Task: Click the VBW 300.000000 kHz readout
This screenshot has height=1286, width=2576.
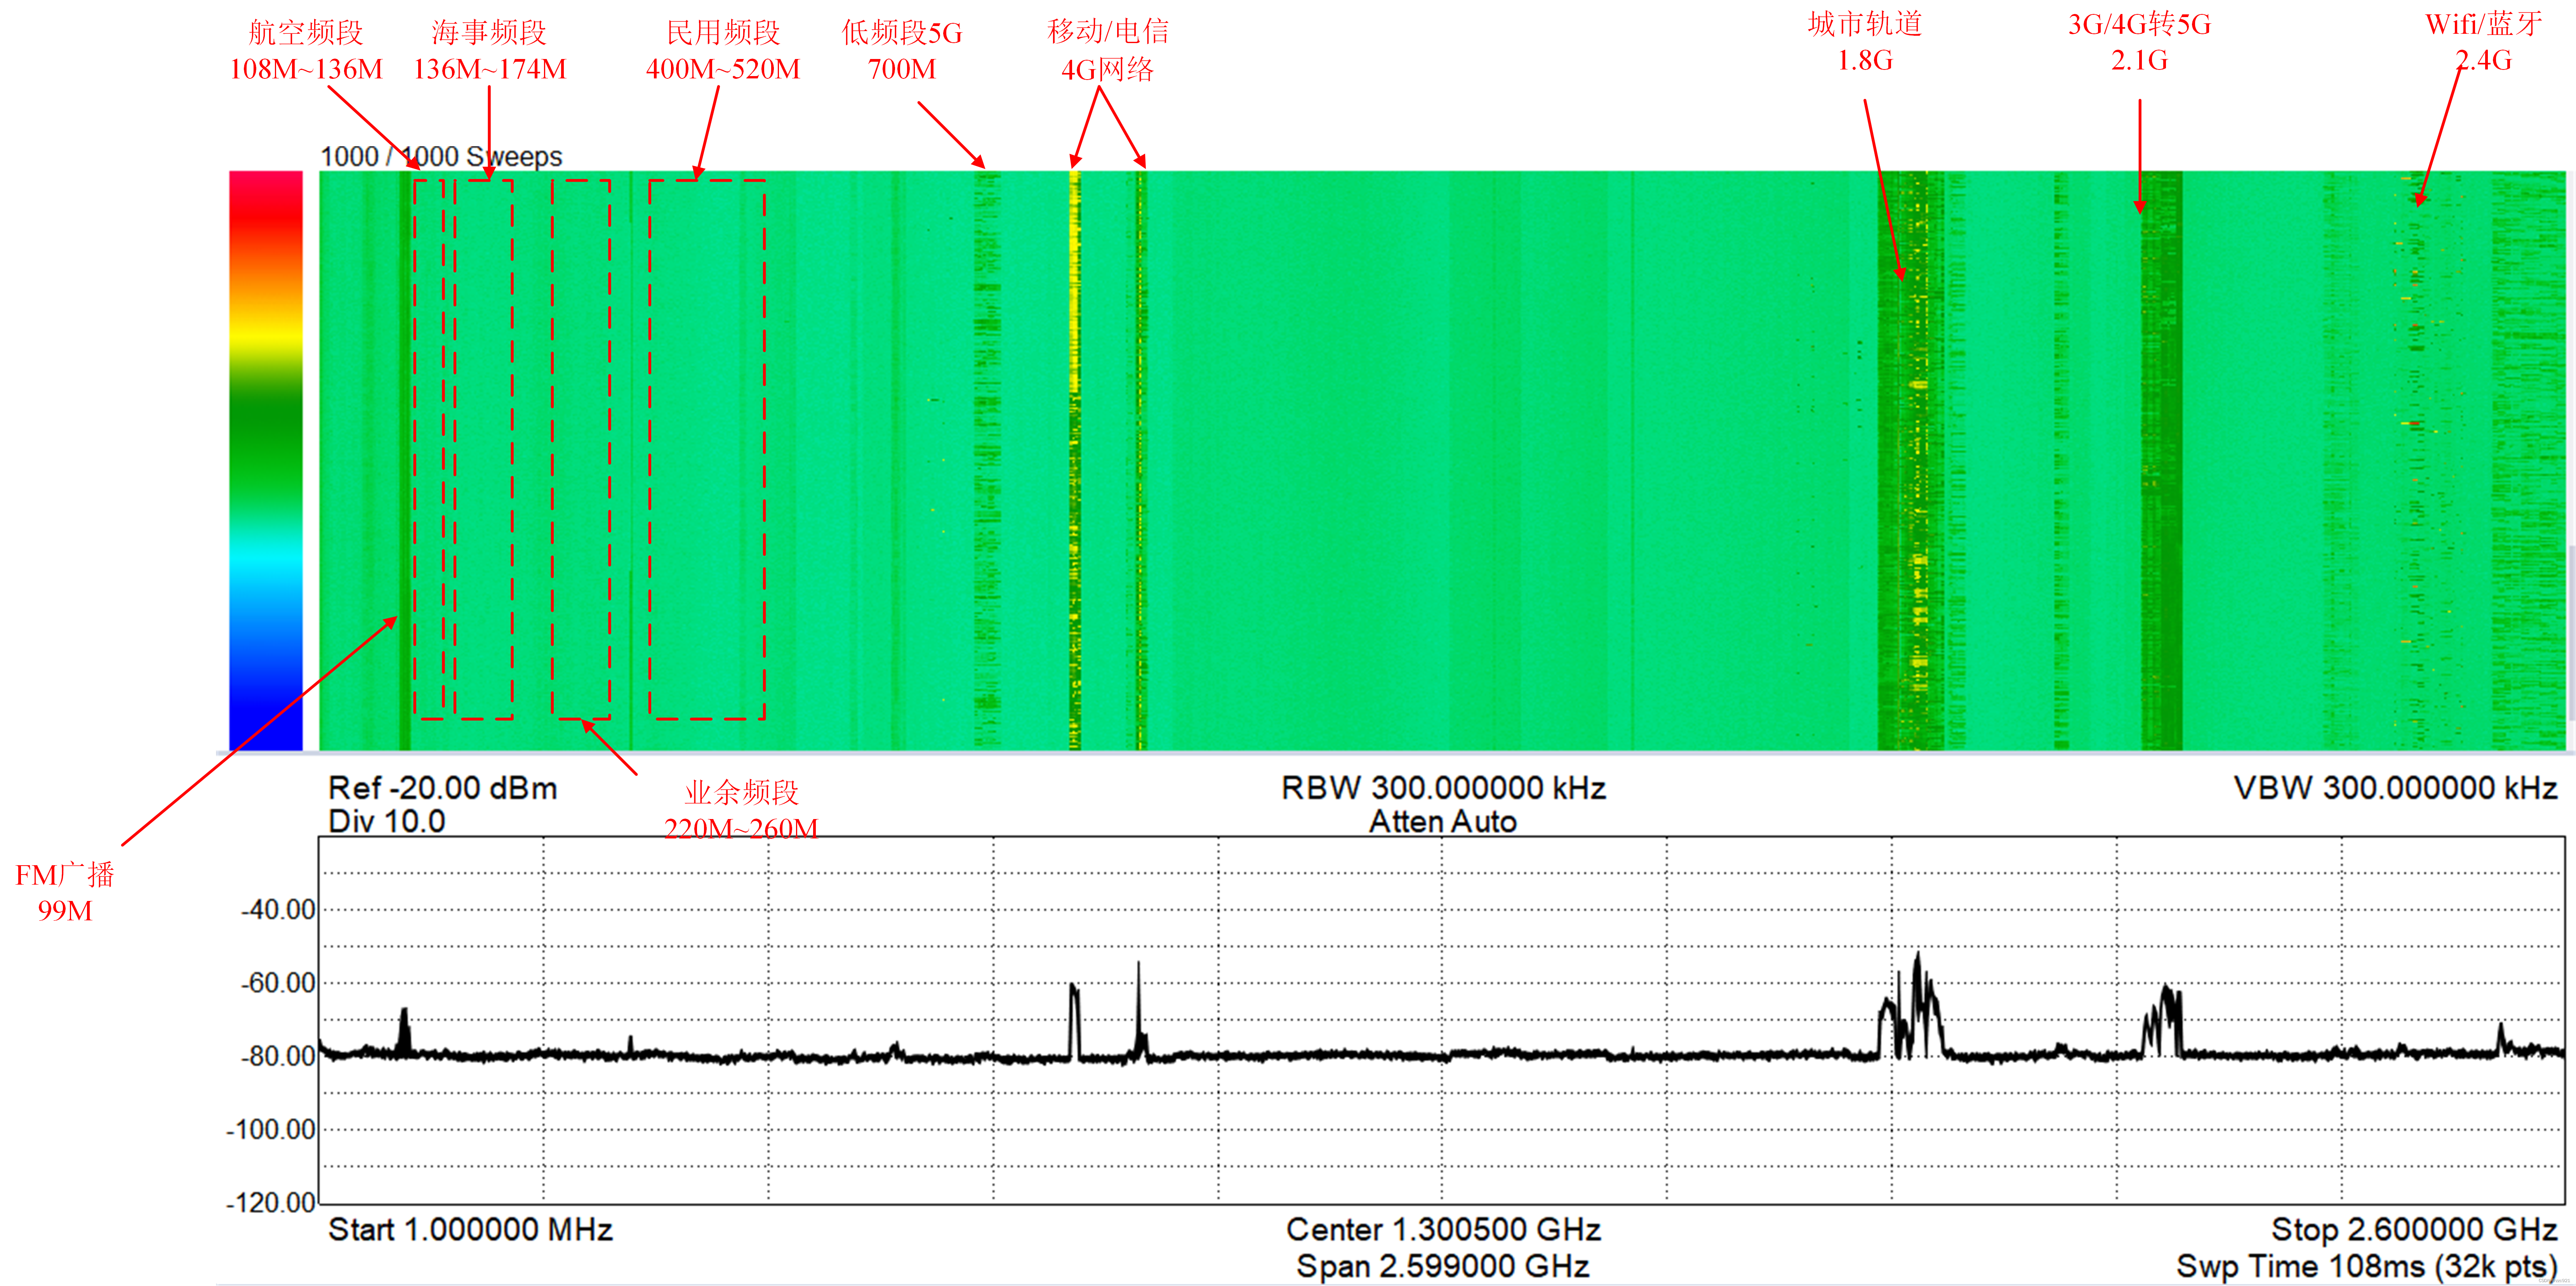Action: [2395, 788]
